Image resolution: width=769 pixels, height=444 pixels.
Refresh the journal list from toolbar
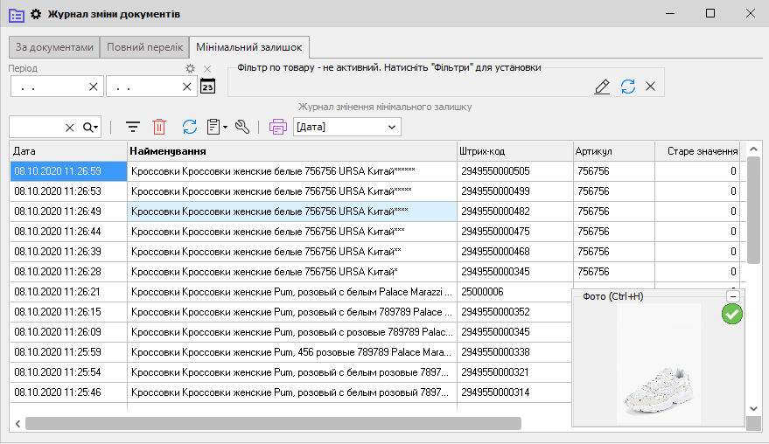click(189, 128)
